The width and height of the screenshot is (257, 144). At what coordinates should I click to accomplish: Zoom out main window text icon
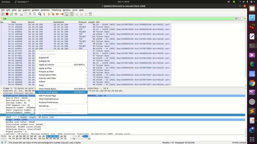(82, 14)
